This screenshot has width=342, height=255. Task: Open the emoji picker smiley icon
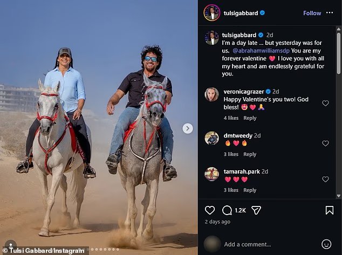coord(326,244)
